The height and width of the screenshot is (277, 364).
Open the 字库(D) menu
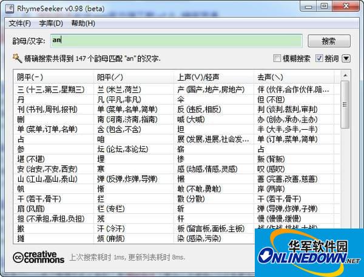51,24
